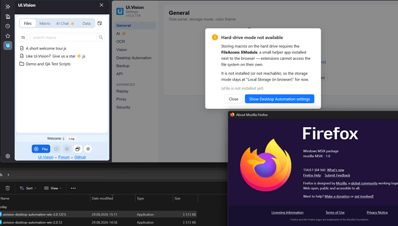Viewport: 398px width, 226px height.
Task: Switch to the Files tab
Action: [28, 23]
